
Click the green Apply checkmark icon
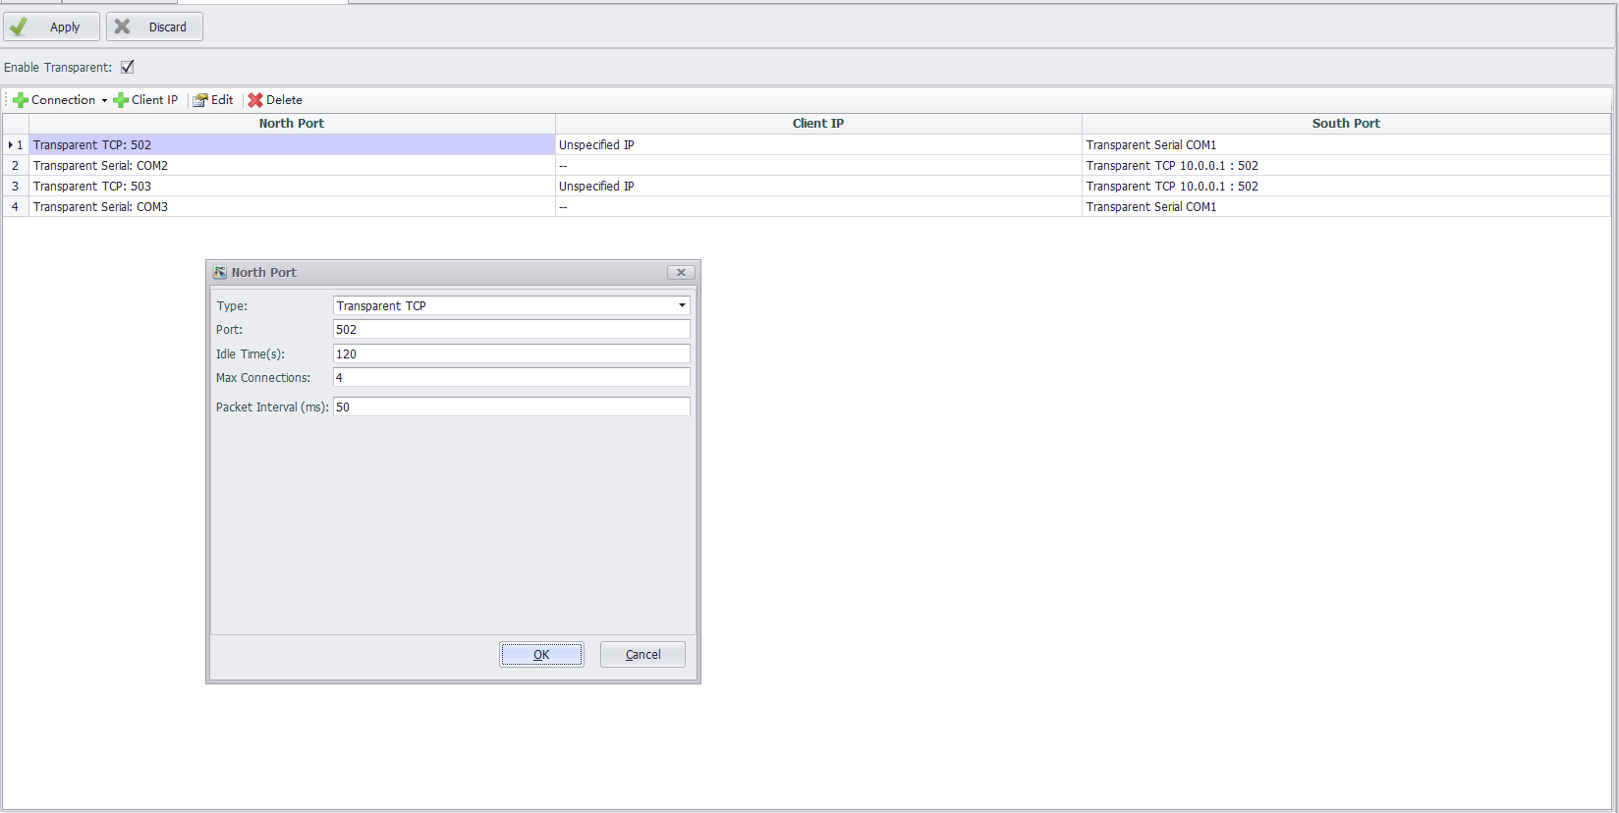tap(19, 27)
